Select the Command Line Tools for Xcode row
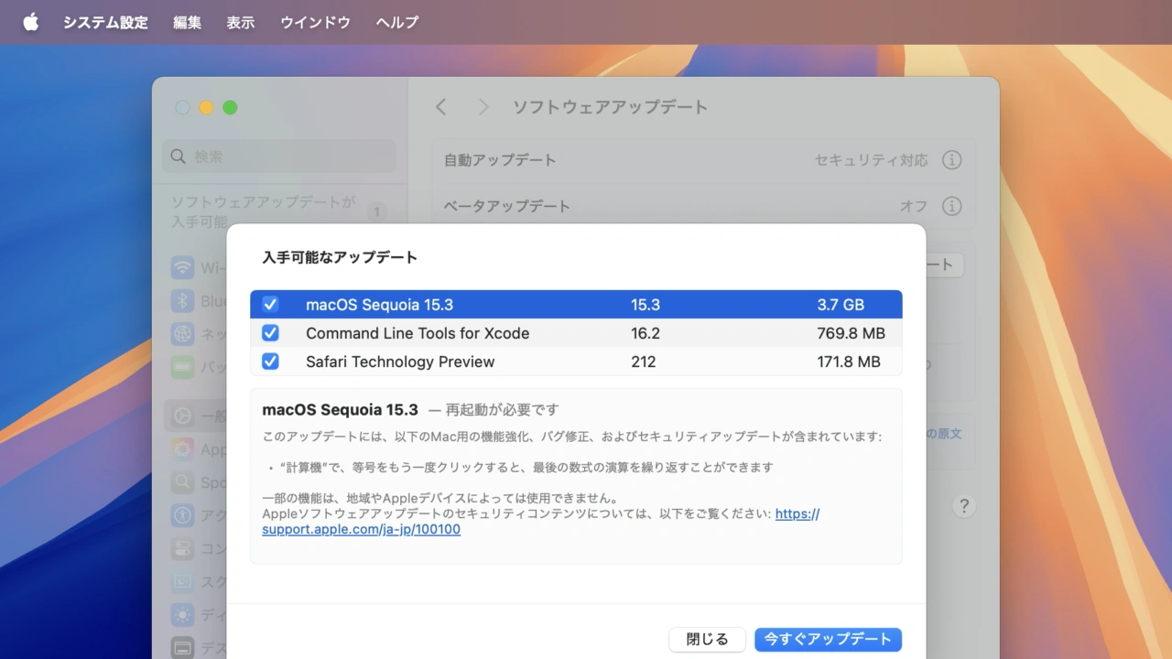Image resolution: width=1172 pixels, height=659 pixels. pyautogui.click(x=576, y=333)
